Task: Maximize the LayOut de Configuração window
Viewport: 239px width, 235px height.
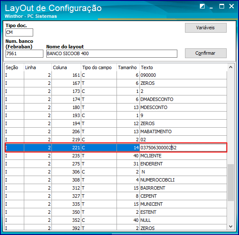Action: (x=222, y=6)
